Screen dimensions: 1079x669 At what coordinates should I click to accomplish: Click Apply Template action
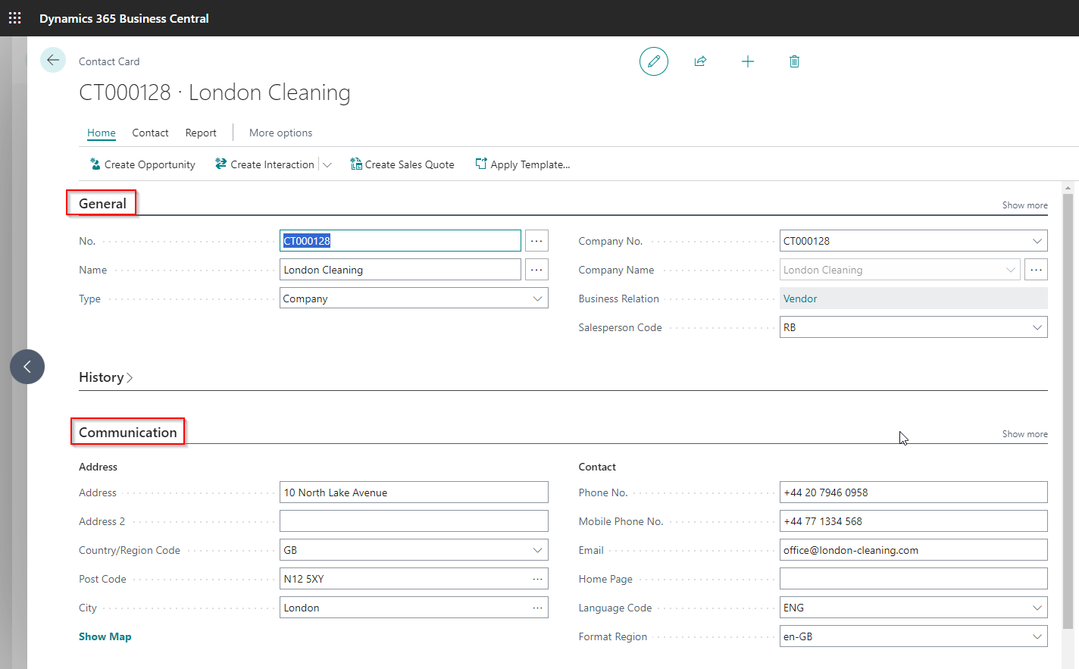point(523,164)
